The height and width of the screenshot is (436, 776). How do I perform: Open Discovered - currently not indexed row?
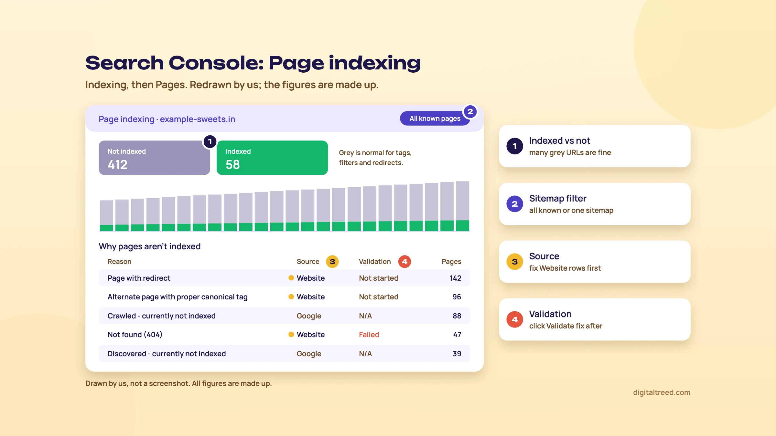285,354
